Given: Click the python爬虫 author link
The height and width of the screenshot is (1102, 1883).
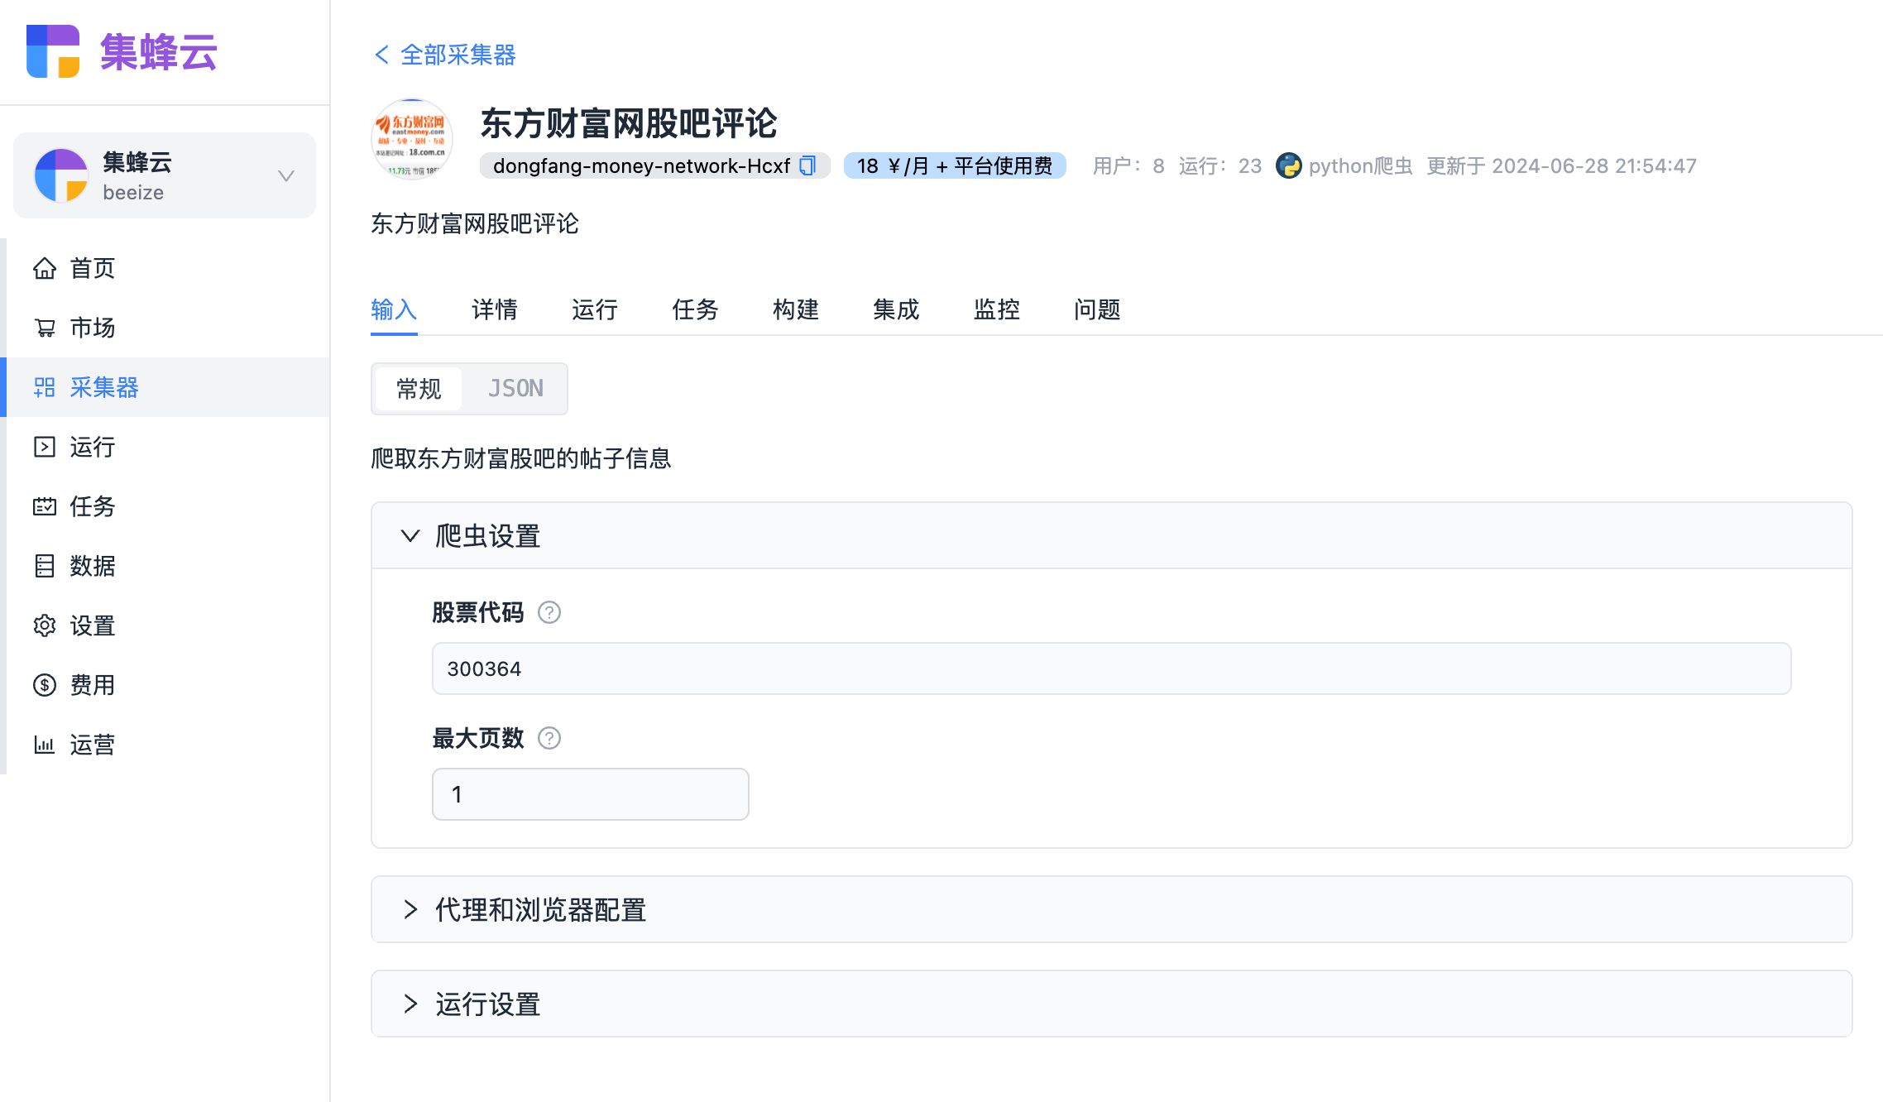Looking at the screenshot, I should pyautogui.click(x=1359, y=165).
